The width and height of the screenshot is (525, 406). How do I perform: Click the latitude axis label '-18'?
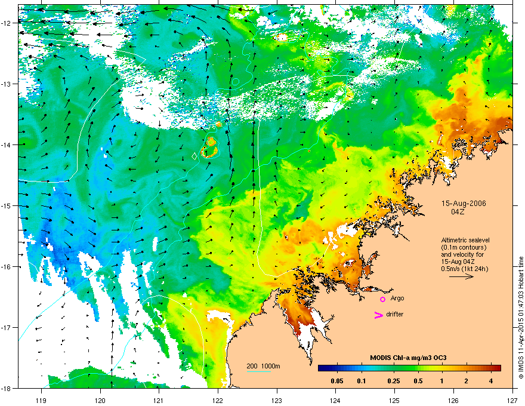(6, 388)
